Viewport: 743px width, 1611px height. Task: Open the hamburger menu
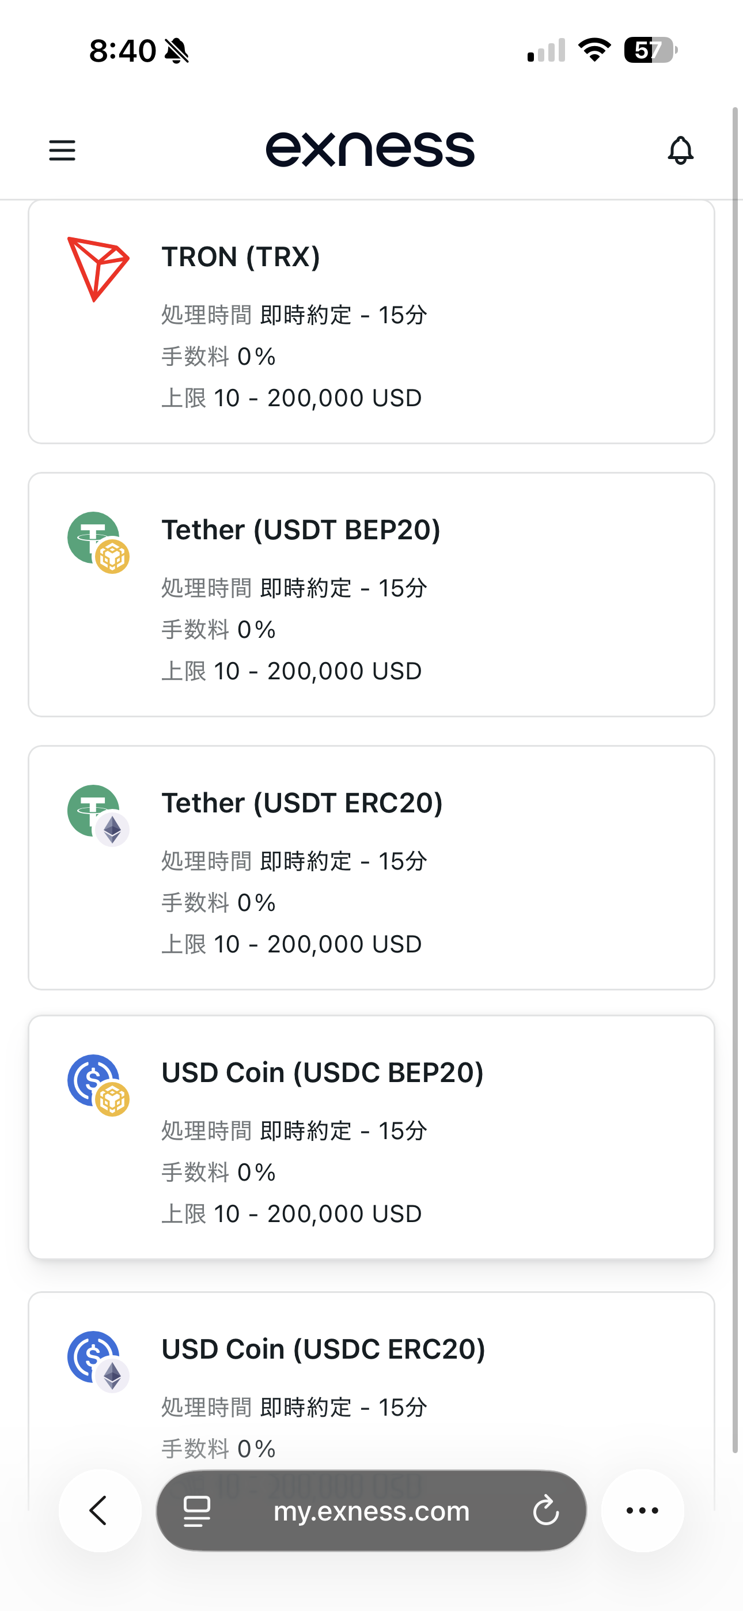click(x=62, y=150)
